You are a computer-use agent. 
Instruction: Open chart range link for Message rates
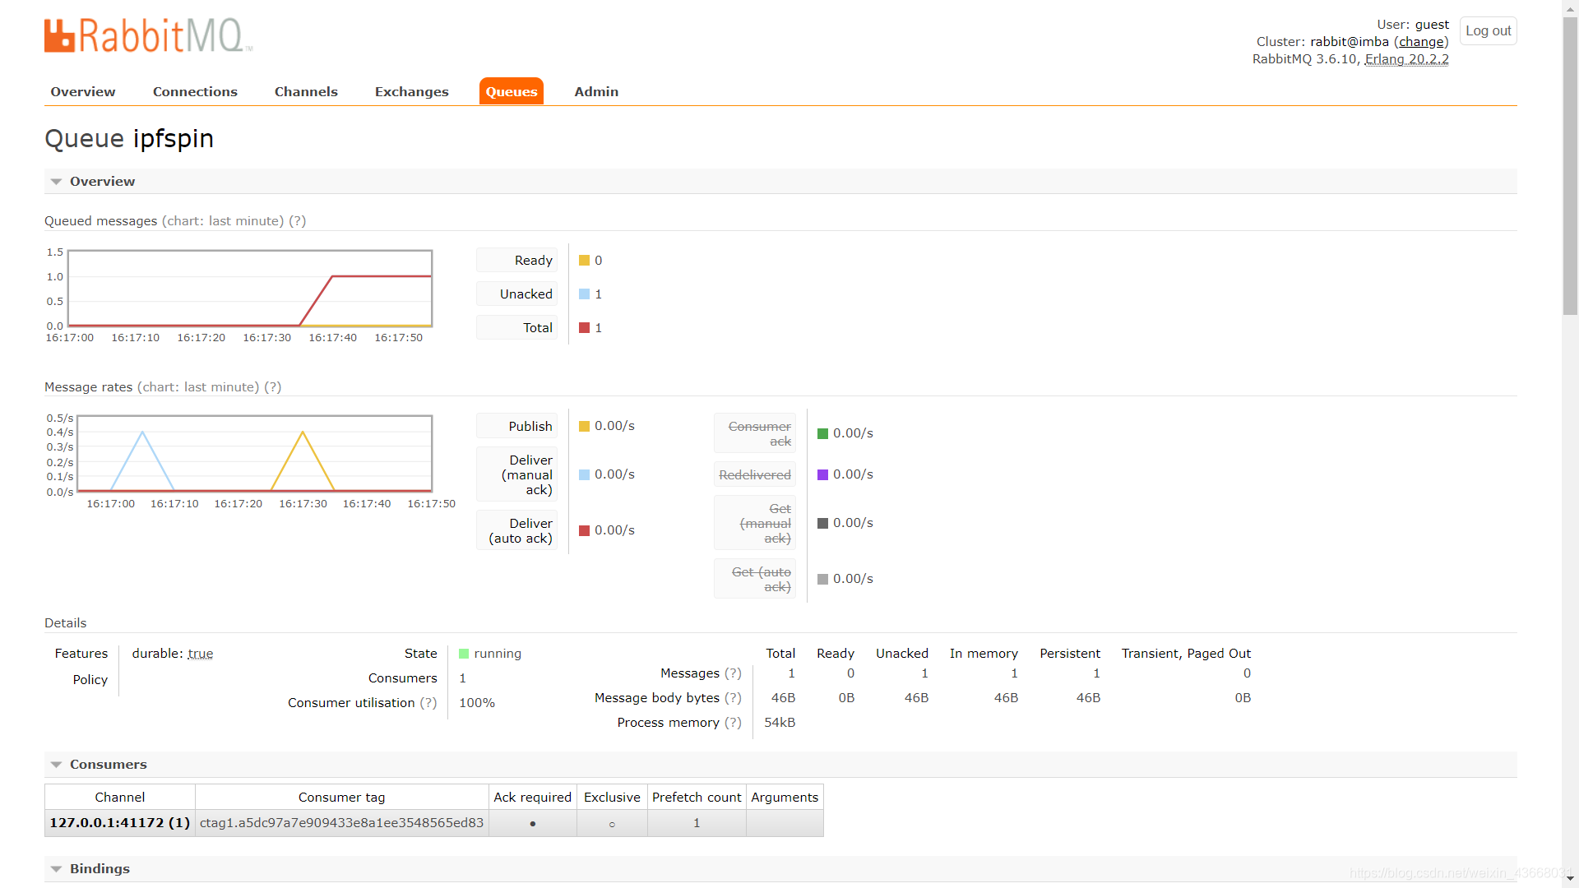coord(198,387)
